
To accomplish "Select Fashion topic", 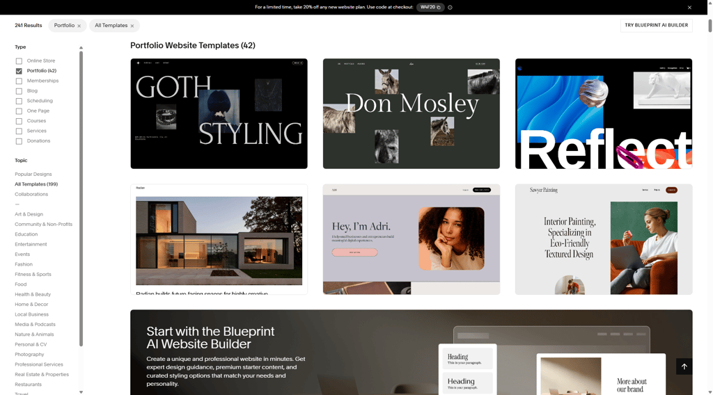I will [x=23, y=264].
